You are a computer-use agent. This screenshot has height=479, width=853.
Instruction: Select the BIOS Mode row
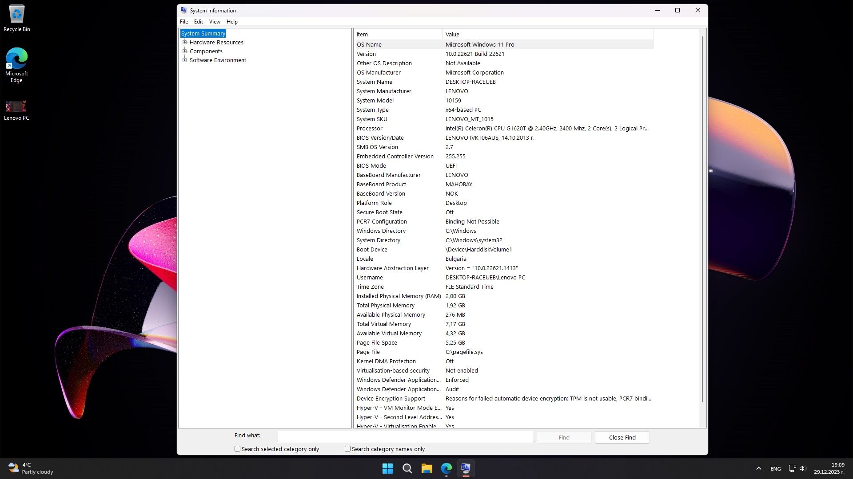(x=504, y=166)
